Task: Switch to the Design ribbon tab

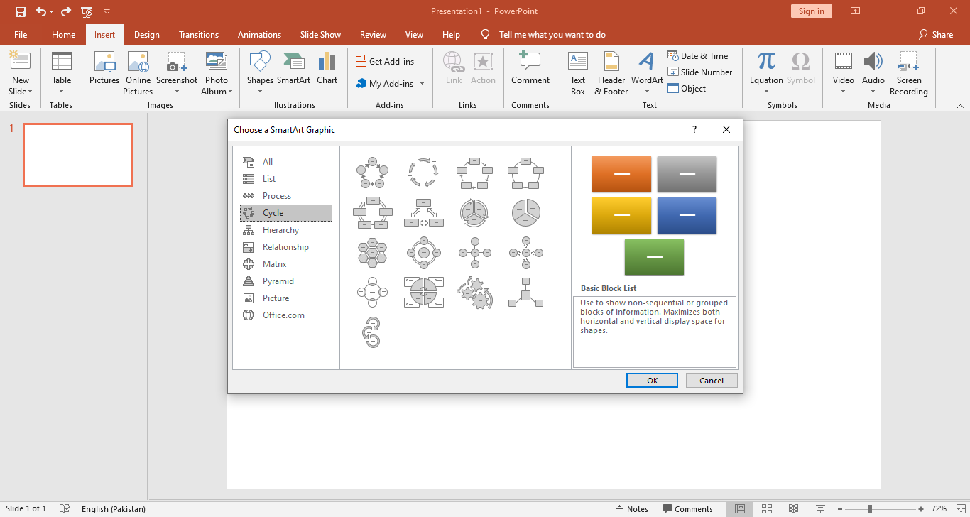Action: (147, 35)
